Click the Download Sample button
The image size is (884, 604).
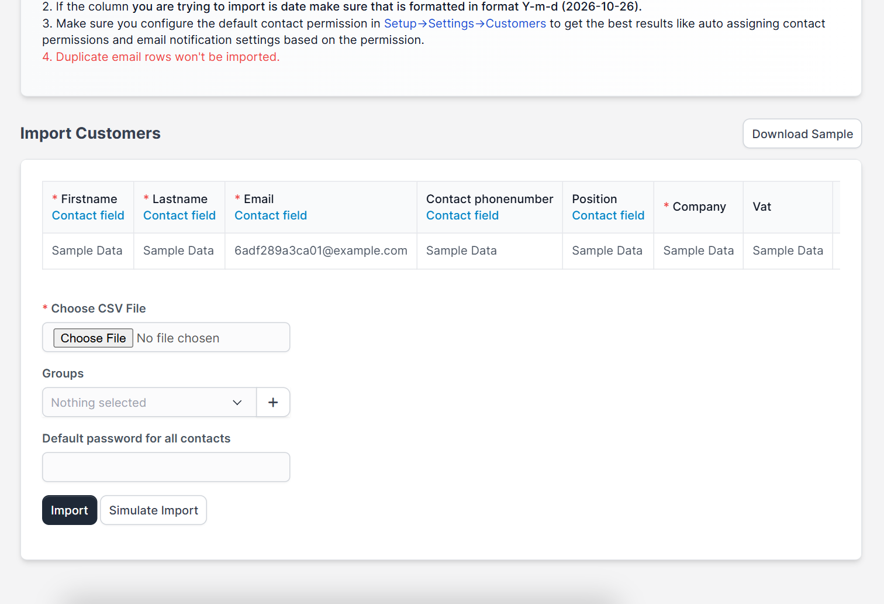pos(802,134)
